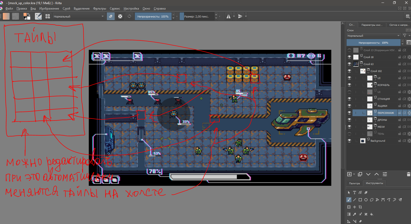Select the Polyline tool

point(377,200)
